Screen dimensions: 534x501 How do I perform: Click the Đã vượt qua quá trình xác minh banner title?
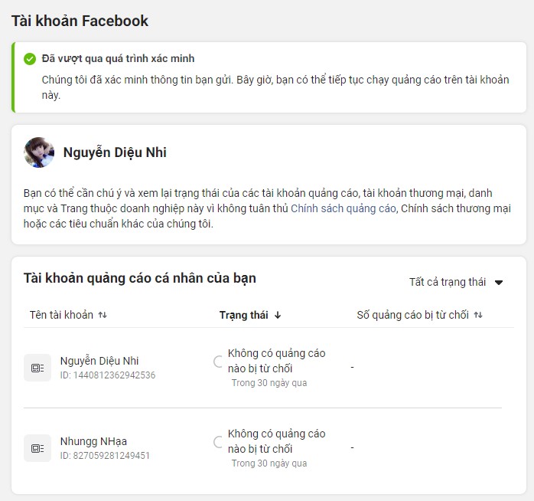coord(118,58)
